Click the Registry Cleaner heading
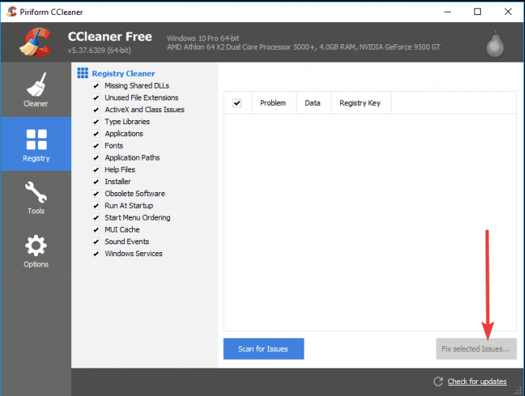 coord(123,74)
